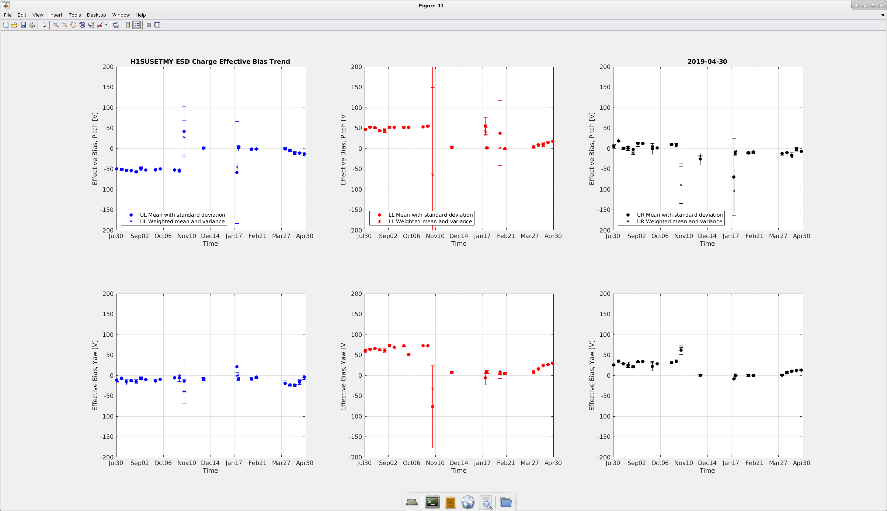Click the Open File folder icon

pyautogui.click(x=14, y=25)
